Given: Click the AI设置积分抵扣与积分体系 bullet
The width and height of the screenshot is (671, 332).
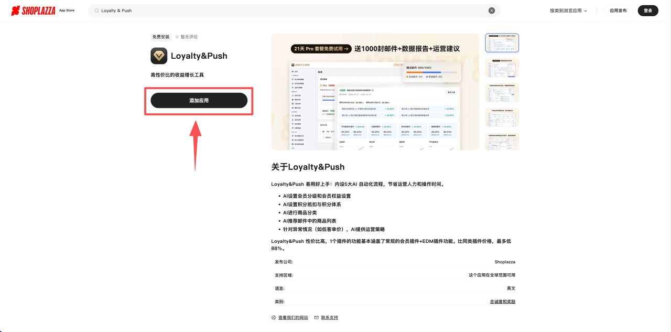Looking at the screenshot, I should [312, 205].
